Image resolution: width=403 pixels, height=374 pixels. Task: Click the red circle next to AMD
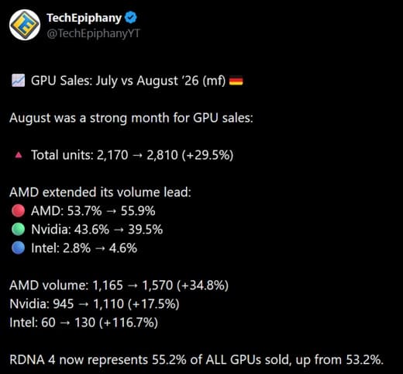pyautogui.click(x=19, y=210)
